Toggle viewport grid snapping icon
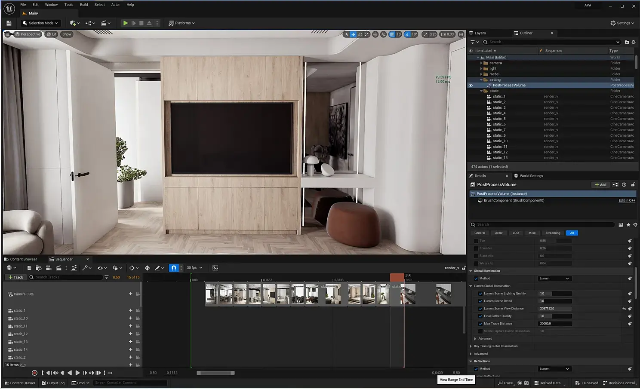This screenshot has width=640, height=389. [392, 34]
